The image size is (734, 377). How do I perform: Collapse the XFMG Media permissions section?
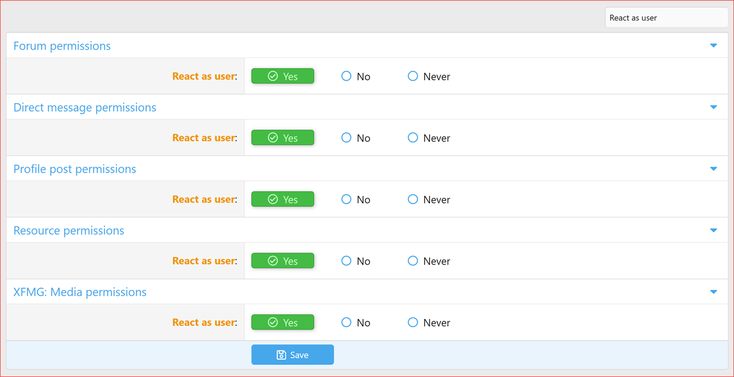713,292
